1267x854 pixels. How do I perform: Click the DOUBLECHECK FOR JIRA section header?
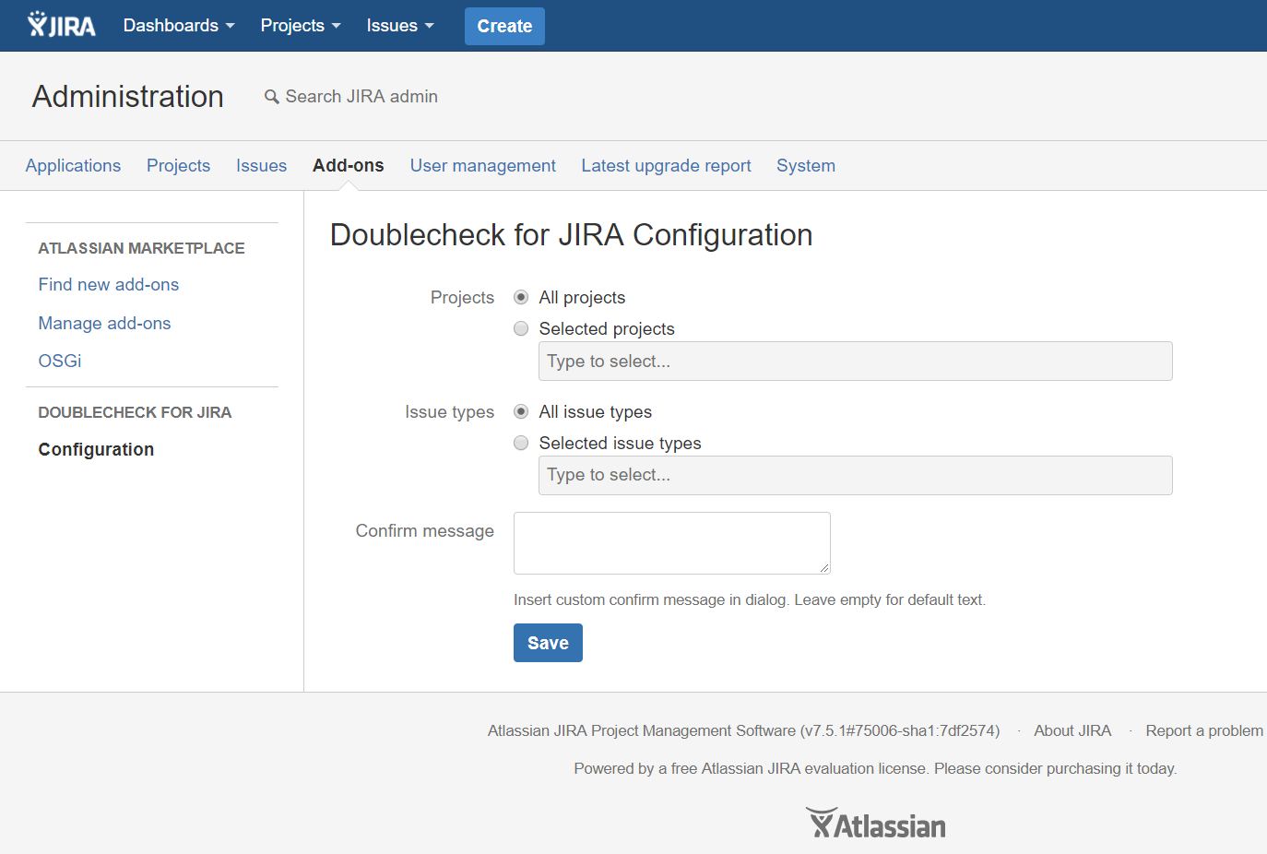[135, 413]
